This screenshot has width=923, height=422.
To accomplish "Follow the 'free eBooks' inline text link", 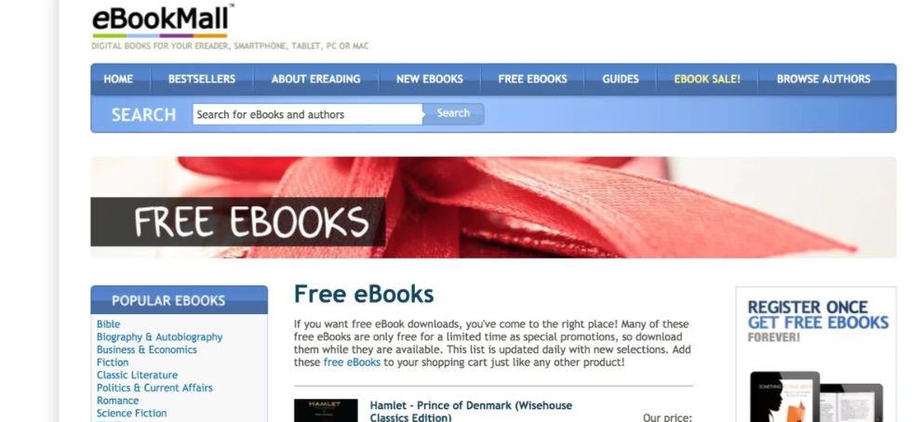I will pyautogui.click(x=352, y=363).
